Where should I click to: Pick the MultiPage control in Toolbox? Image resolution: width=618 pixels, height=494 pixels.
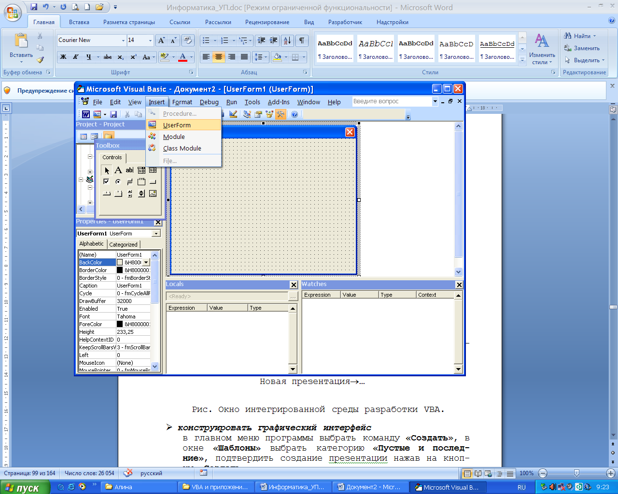click(118, 193)
